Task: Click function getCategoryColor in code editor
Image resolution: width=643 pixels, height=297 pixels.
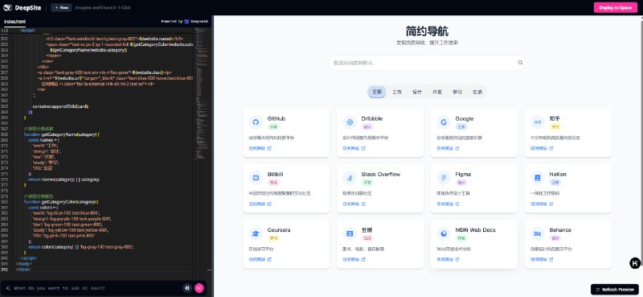Action: [x=61, y=202]
